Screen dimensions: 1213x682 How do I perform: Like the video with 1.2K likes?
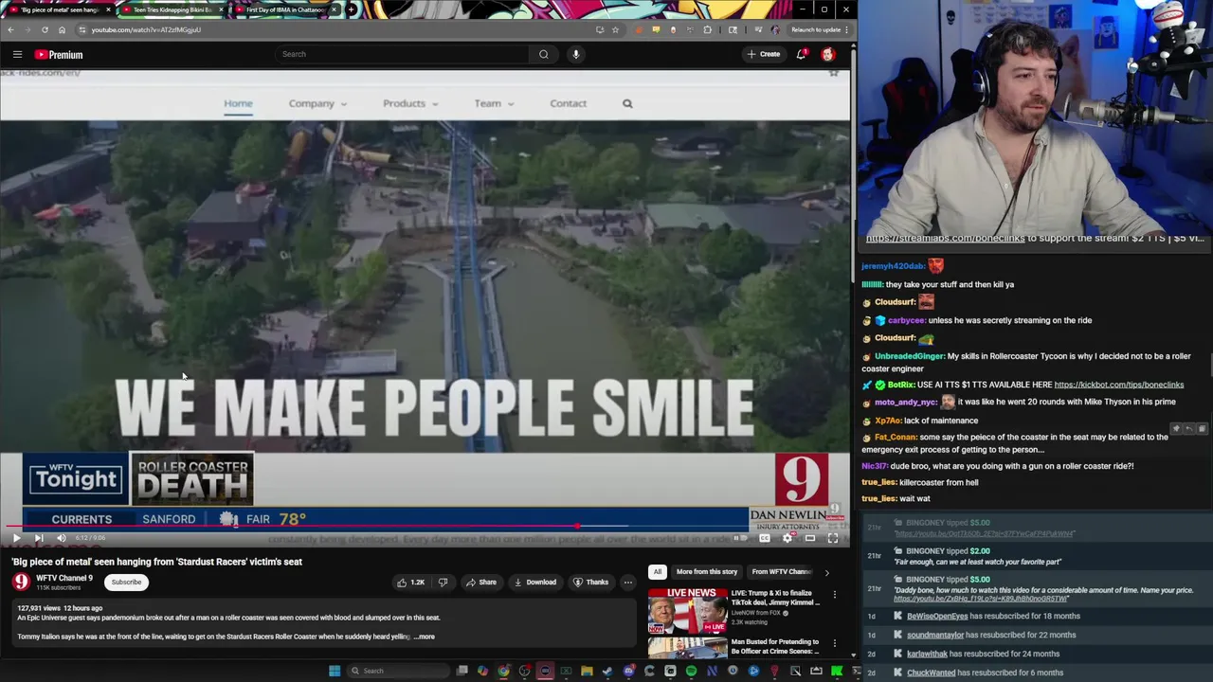411,583
